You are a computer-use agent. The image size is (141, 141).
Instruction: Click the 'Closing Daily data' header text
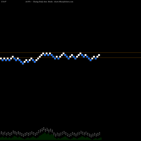point(40,2)
